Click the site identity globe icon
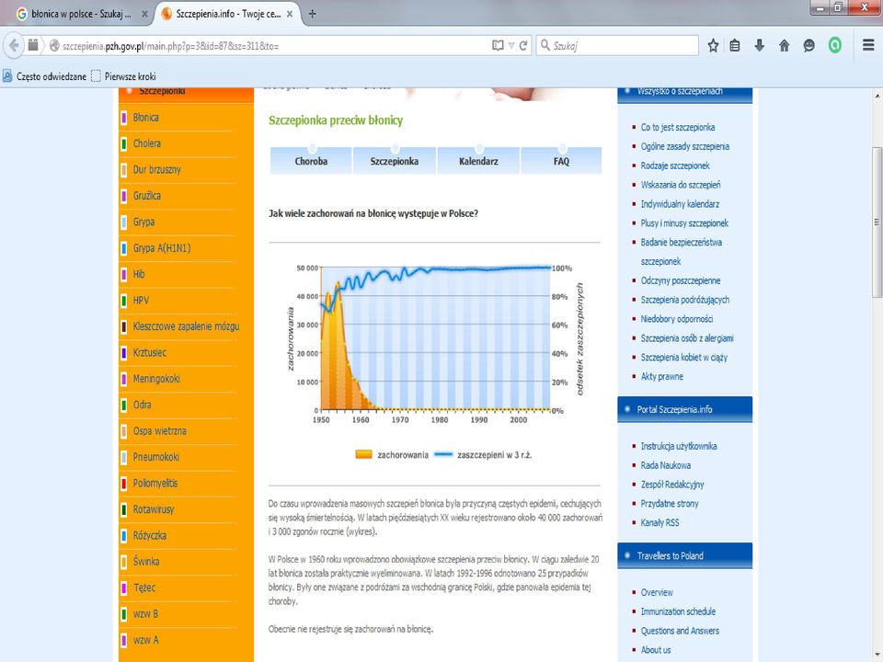Image resolution: width=883 pixels, height=662 pixels. pos(54,46)
